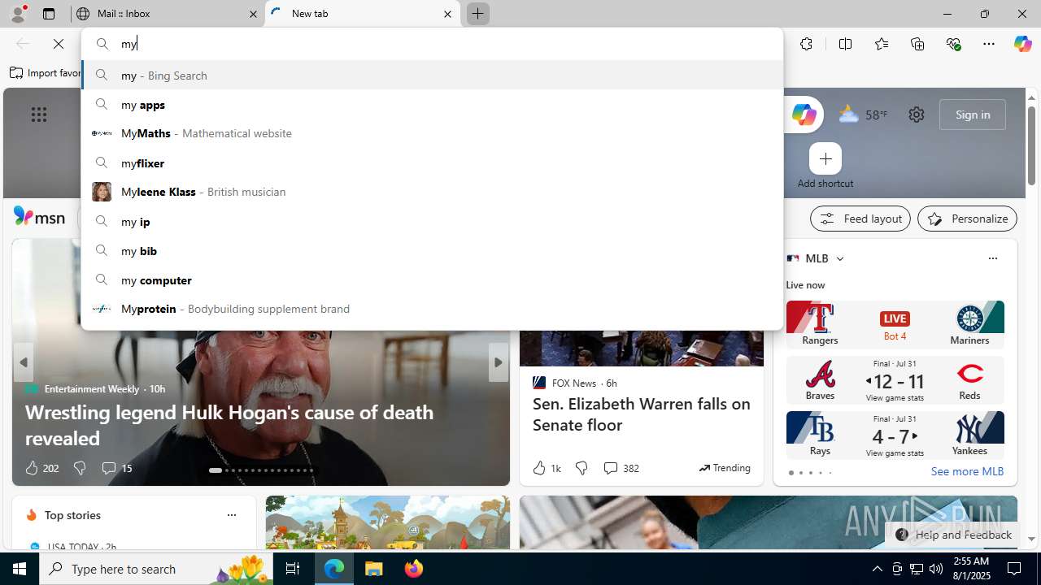Like the Elizabeth Warren story
The image size is (1041, 585).
click(547, 468)
